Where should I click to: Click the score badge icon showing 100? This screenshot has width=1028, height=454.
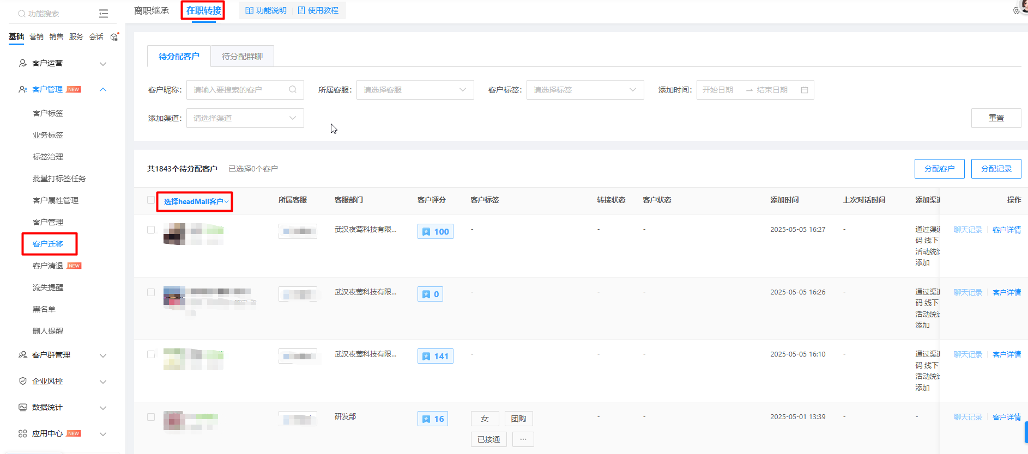click(426, 232)
